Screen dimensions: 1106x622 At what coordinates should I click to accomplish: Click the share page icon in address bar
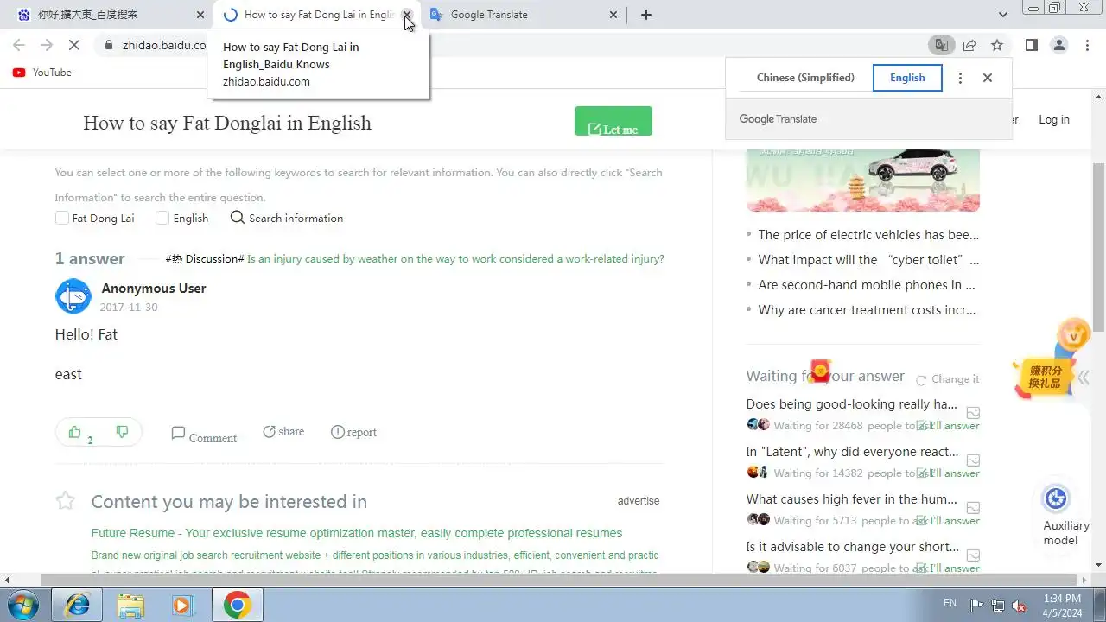969,45
